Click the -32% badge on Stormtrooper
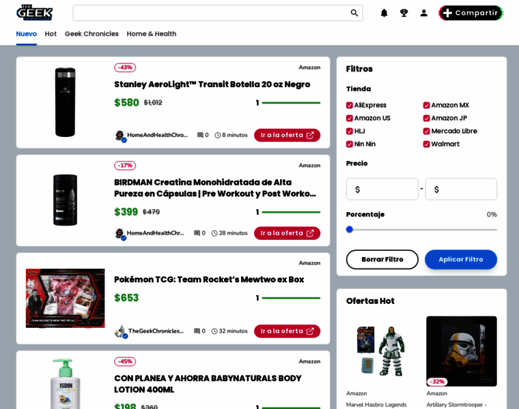 tap(437, 382)
